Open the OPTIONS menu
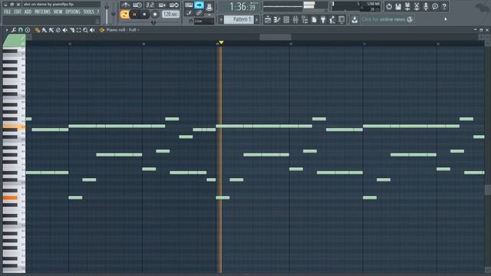 [73, 12]
